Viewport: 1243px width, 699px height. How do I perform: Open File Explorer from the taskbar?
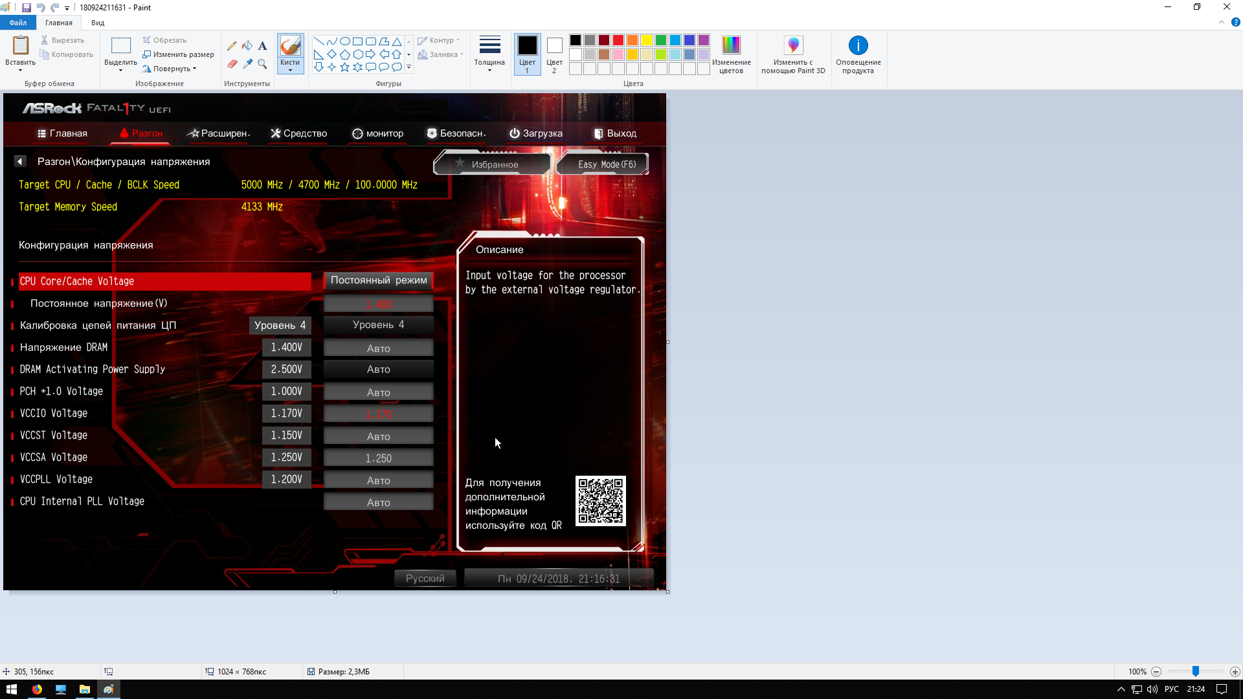coord(85,689)
